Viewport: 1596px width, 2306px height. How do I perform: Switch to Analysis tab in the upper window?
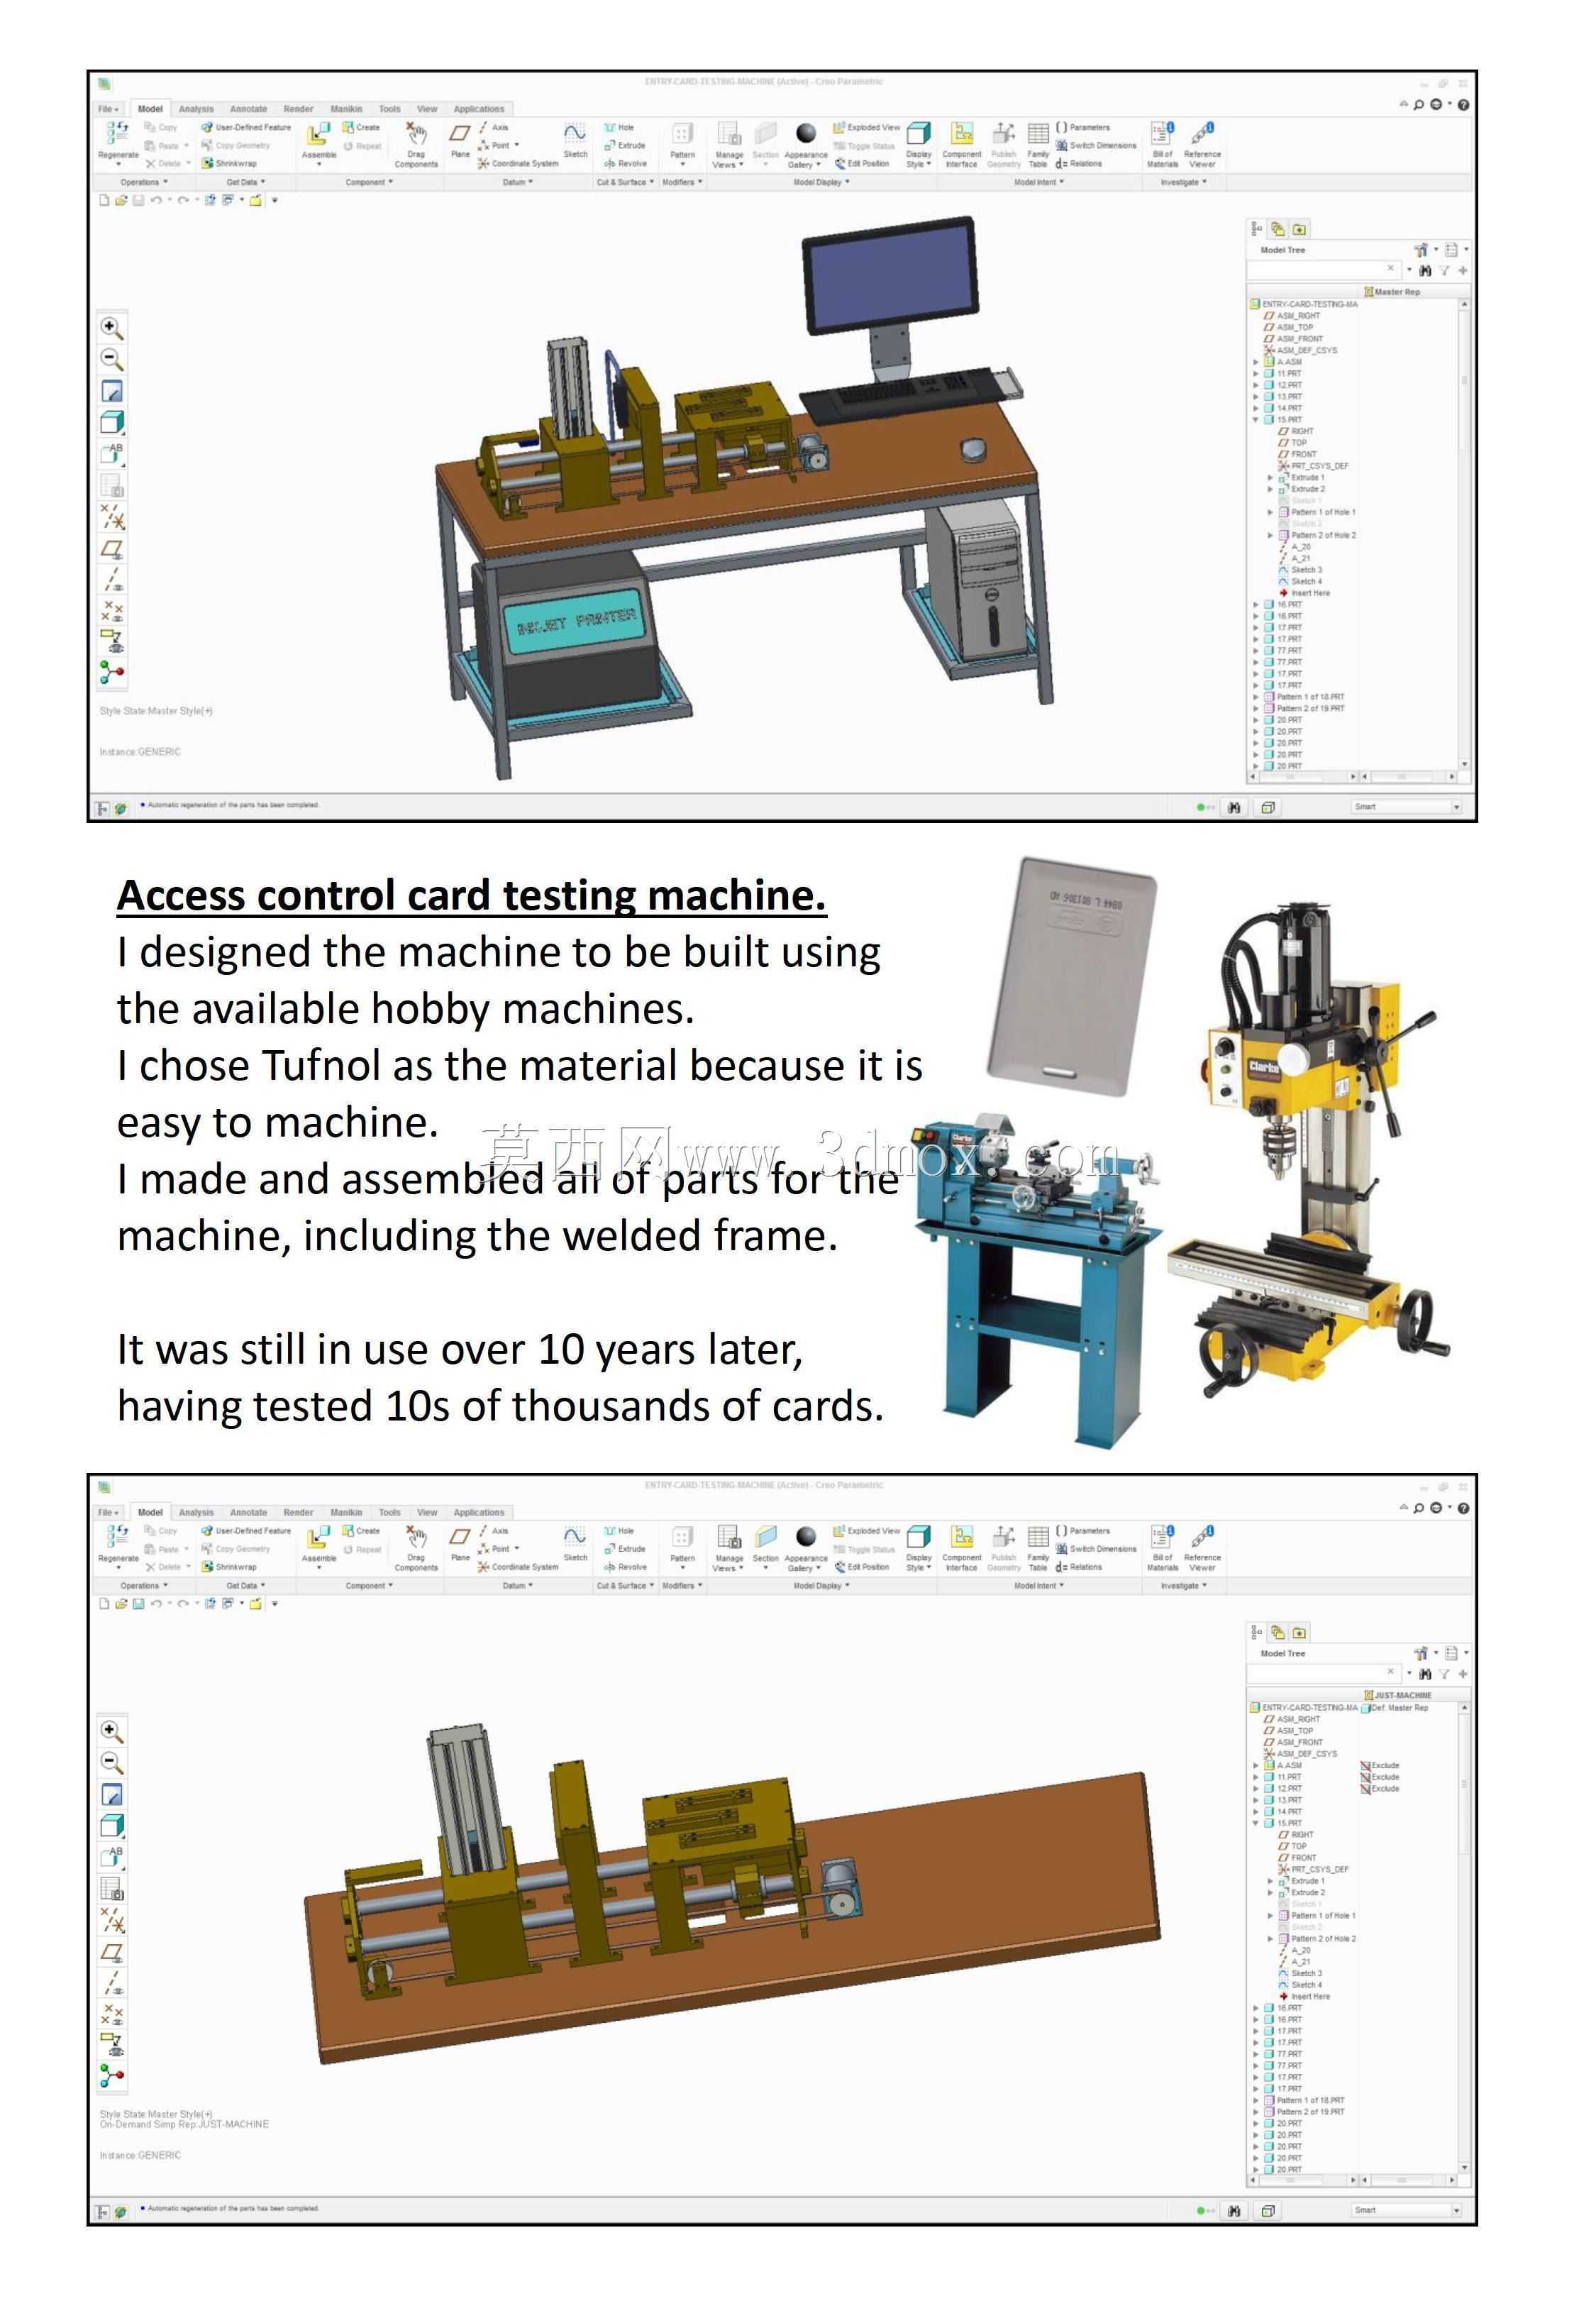(x=196, y=109)
